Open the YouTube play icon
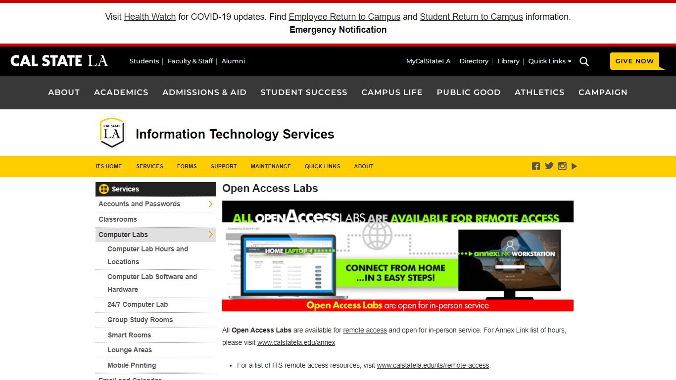Screen dimensions: 676x380 (x=574, y=166)
